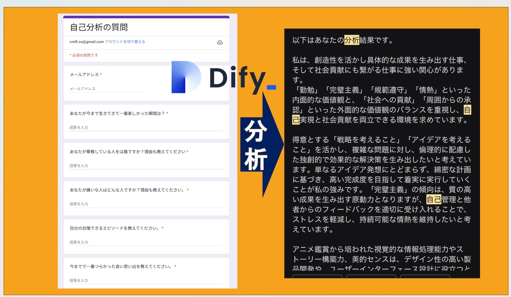511x297 pixels.
Task: Click the red 必須の質問です notice
Action: [84, 55]
